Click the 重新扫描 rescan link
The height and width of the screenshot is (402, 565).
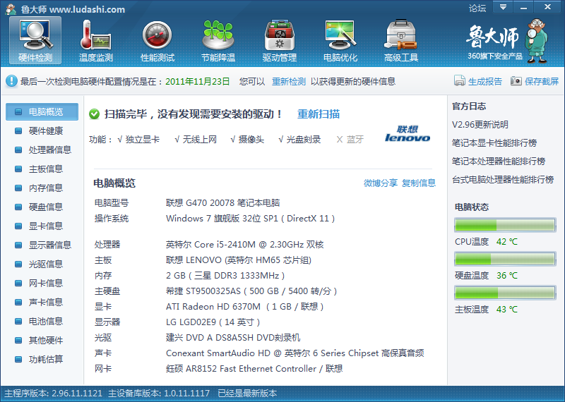pos(319,114)
